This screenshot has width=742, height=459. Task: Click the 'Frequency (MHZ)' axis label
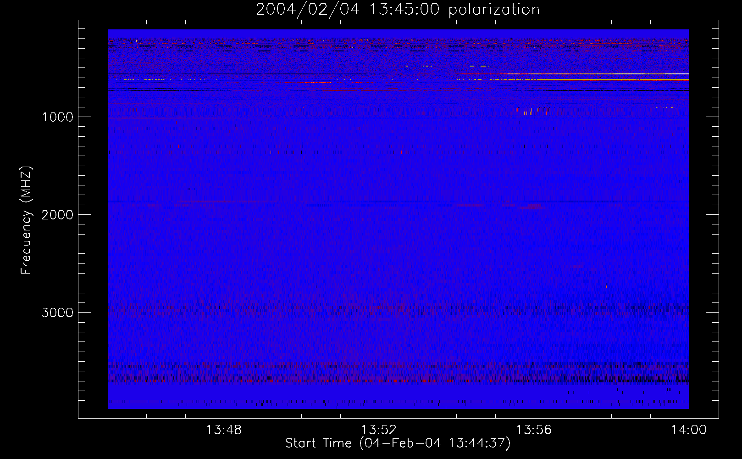(27, 220)
